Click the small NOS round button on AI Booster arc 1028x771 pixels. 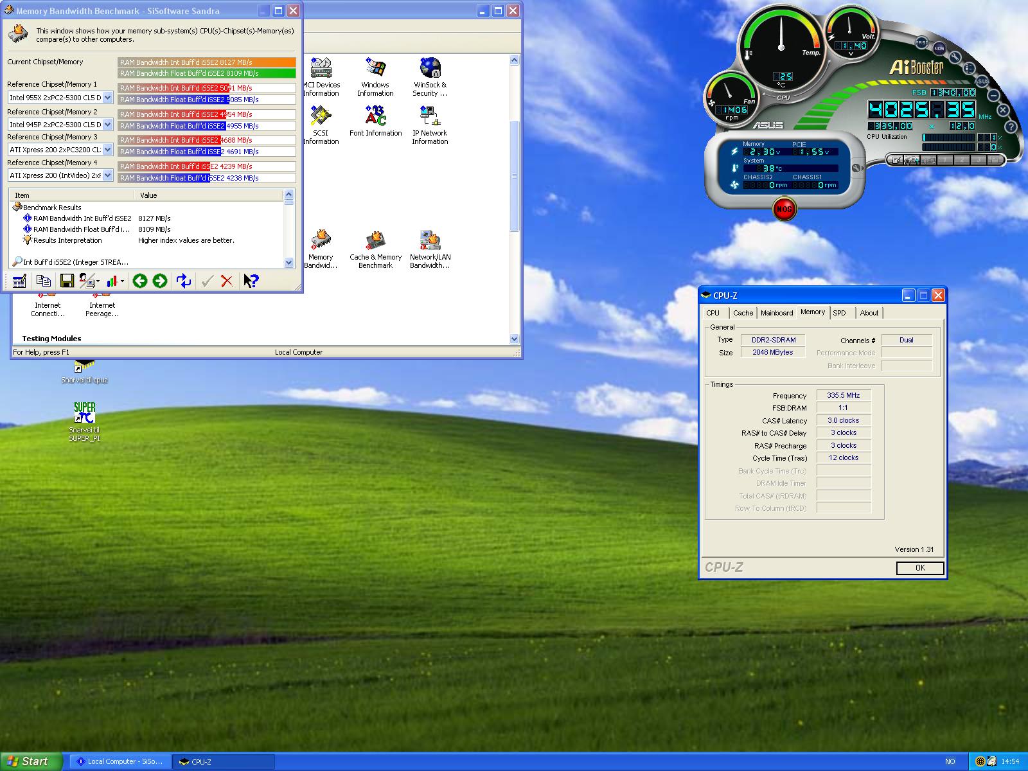[939, 48]
